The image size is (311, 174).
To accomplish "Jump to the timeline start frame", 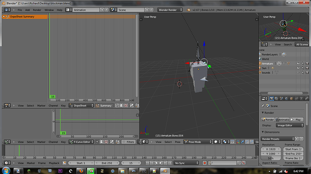I will (147, 163).
